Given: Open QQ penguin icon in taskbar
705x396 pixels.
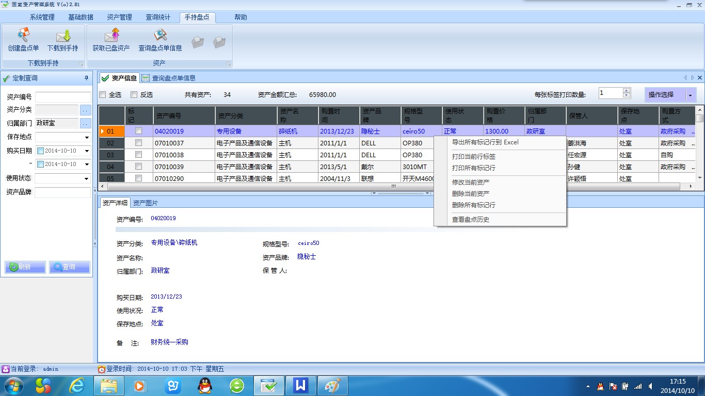Looking at the screenshot, I should pos(205,385).
